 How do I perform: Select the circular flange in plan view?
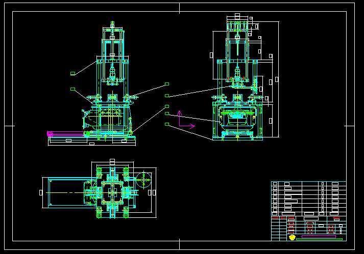(x=144, y=179)
